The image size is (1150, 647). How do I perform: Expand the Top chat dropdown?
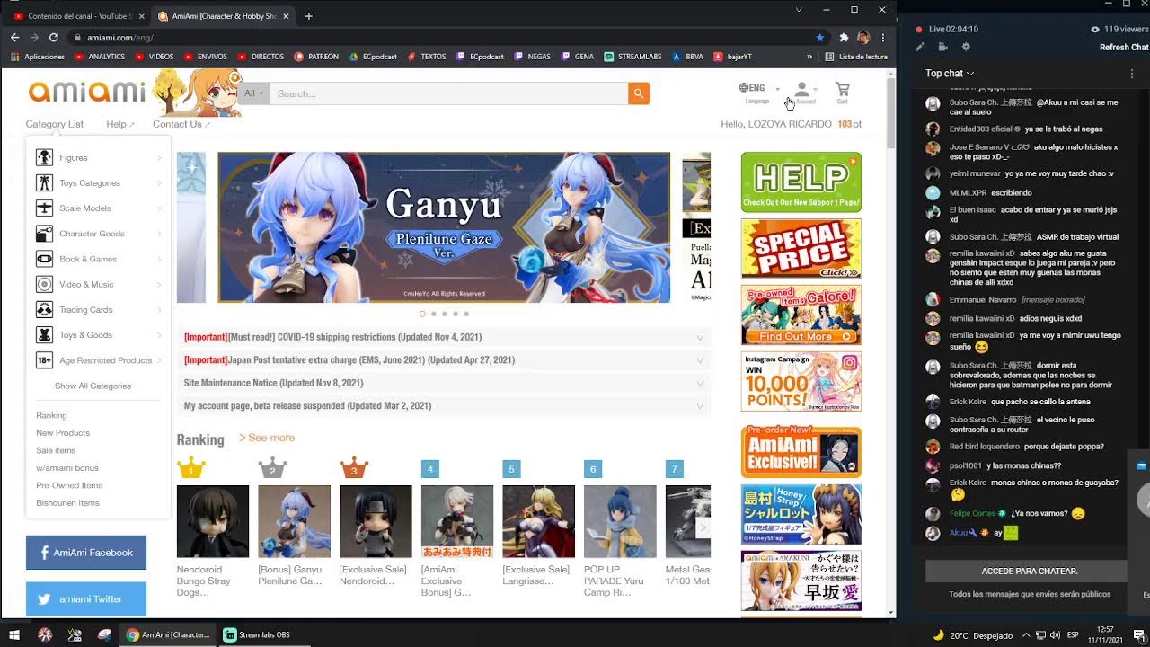tap(950, 74)
